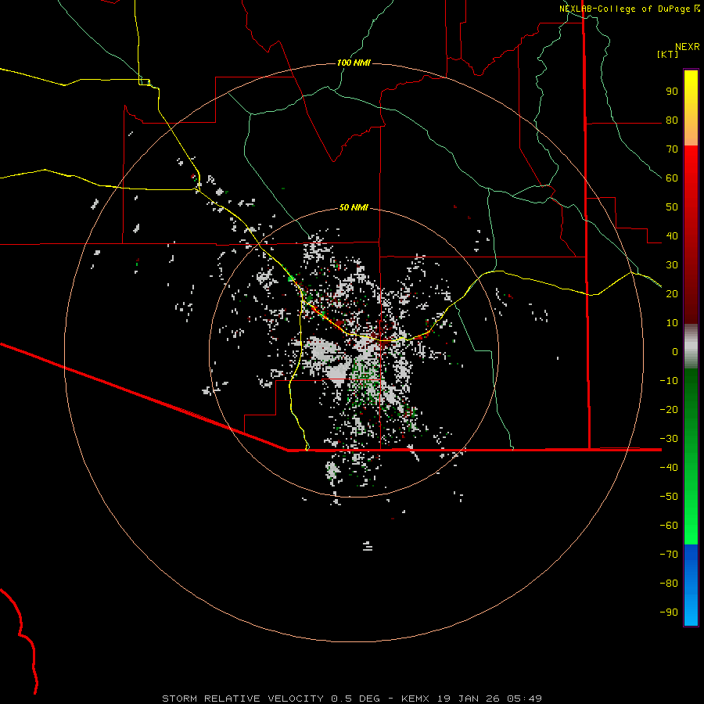This screenshot has height=704, width=704.
Task: Click the -90 value on velocity scale
Action: [x=669, y=612]
